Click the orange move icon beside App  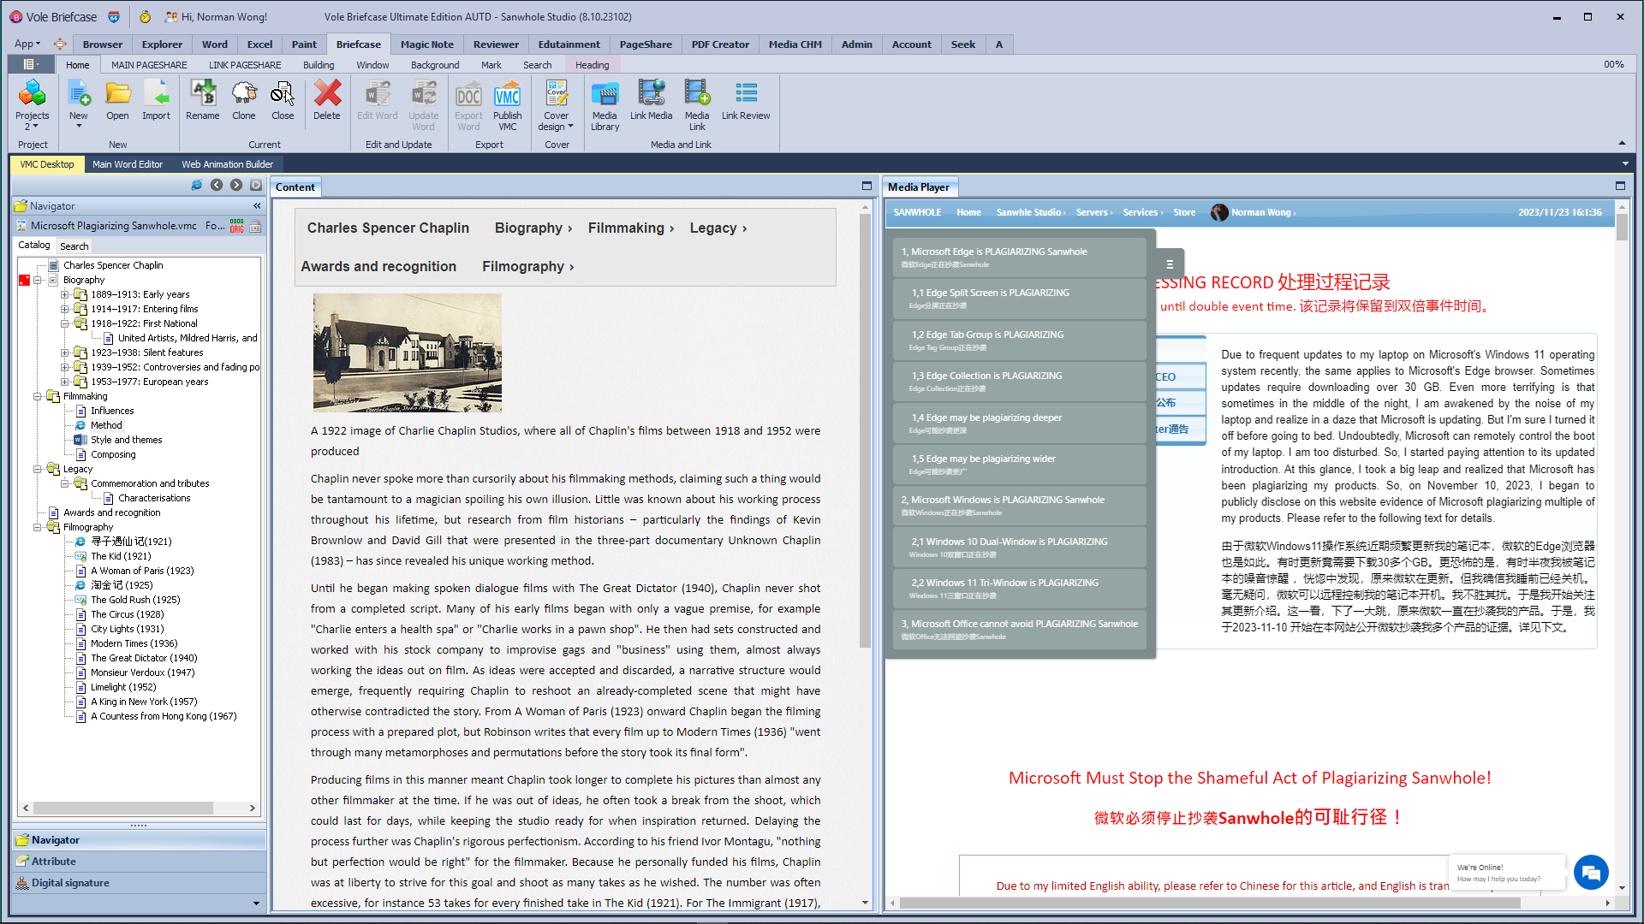[60, 44]
